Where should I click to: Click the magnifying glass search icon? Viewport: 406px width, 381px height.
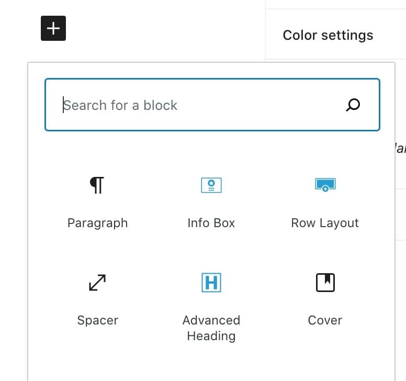point(353,105)
